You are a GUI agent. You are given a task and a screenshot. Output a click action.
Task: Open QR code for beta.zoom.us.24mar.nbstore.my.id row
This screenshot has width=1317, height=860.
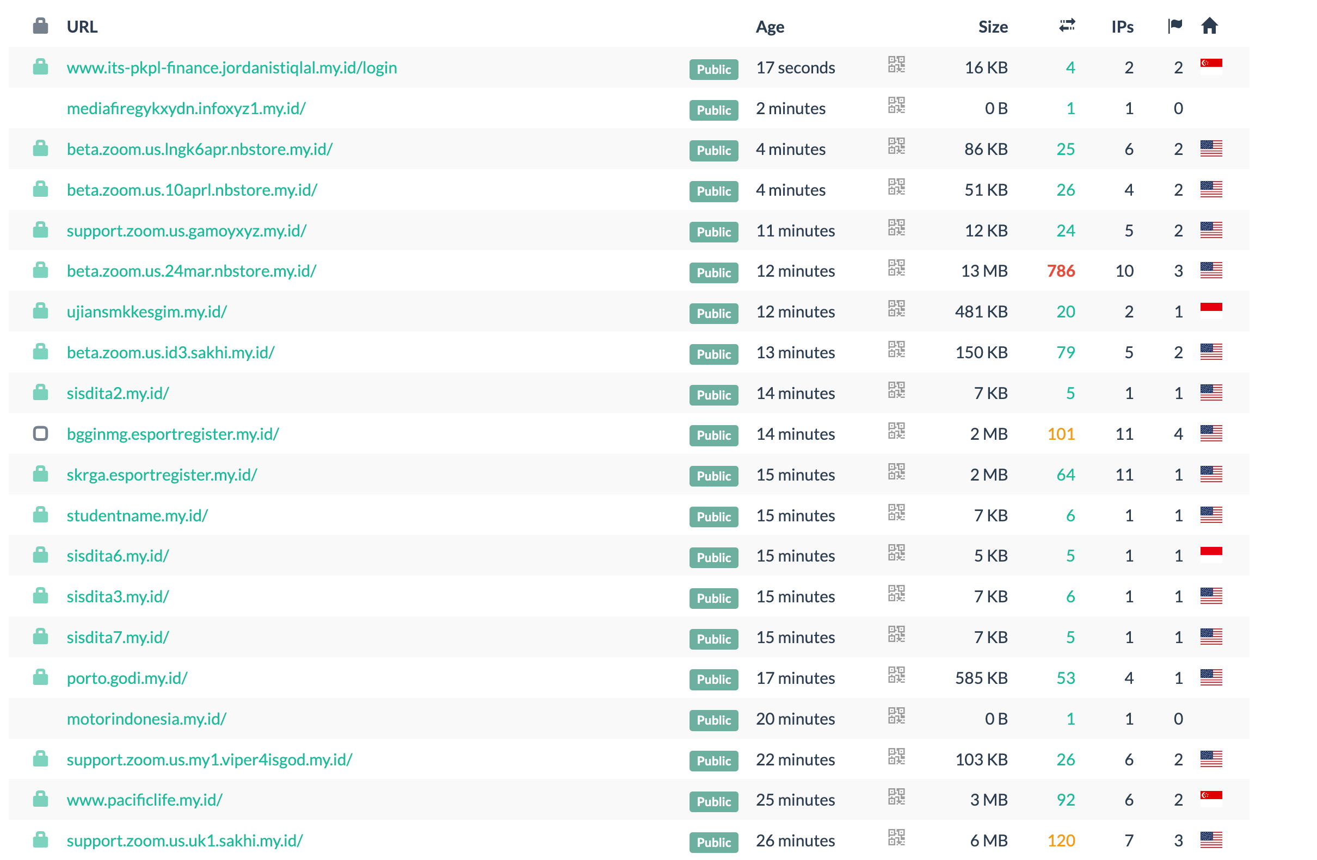[896, 269]
